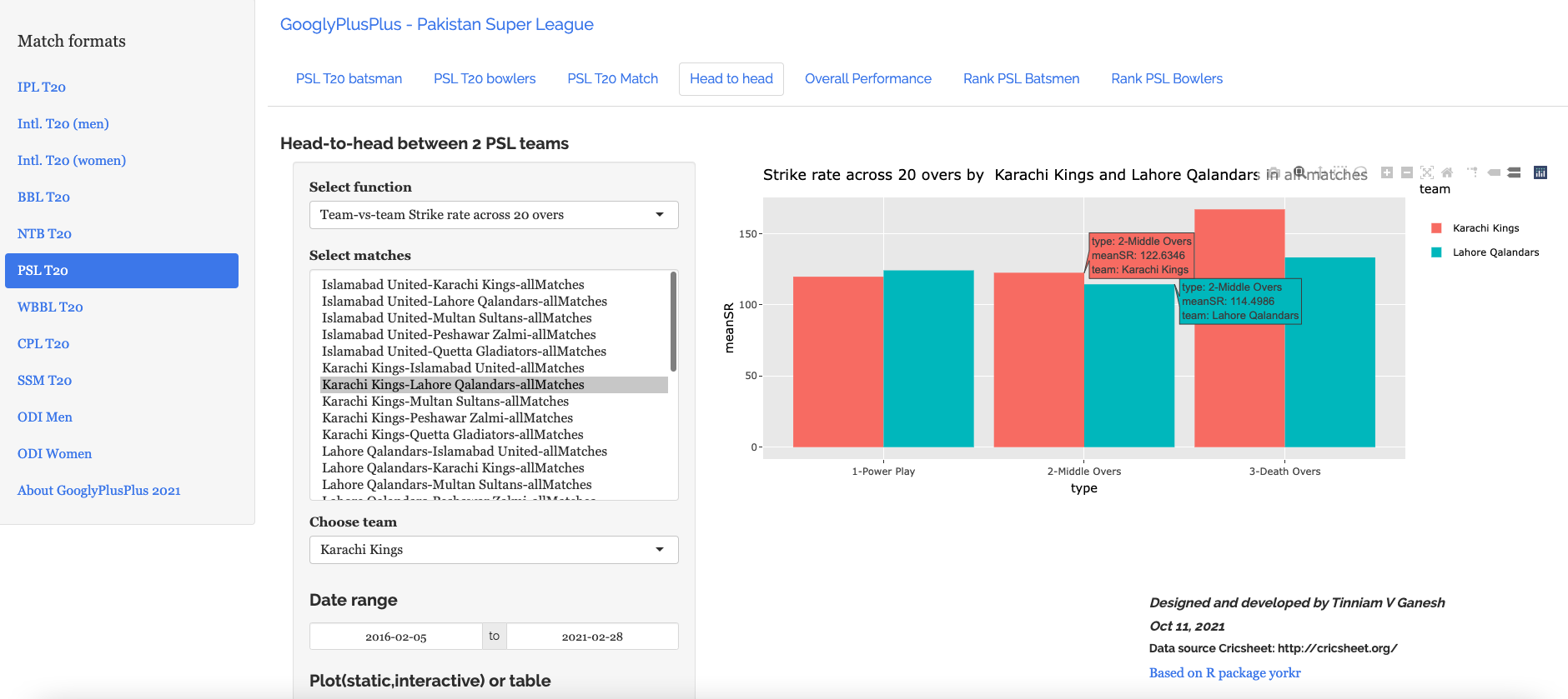Screen dimensions: 1568x699
Task: Open the Select function dropdown
Action: 494,215
